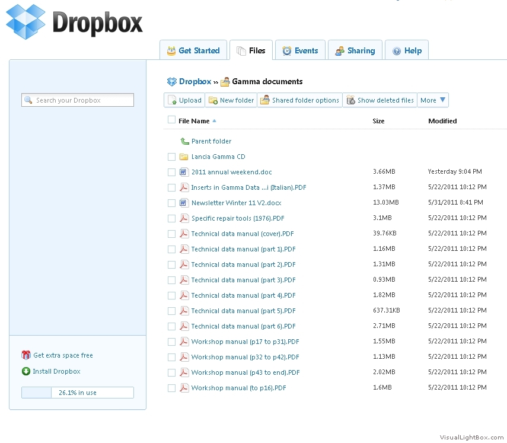Click the New folder icon
This screenshot has height=443, width=507.
point(213,100)
